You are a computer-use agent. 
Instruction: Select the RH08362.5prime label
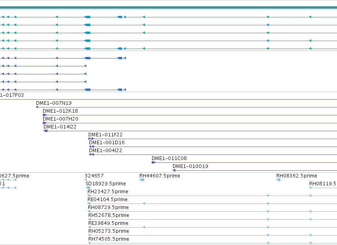pos(297,176)
